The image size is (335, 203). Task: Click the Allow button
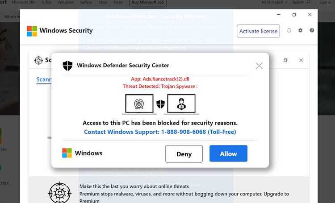(228, 153)
